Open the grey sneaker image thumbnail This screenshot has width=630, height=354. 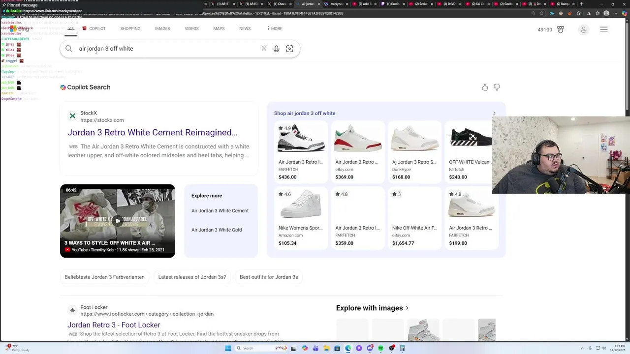[423, 330]
